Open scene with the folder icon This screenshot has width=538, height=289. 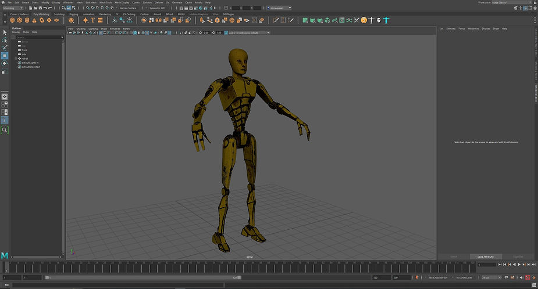point(35,8)
